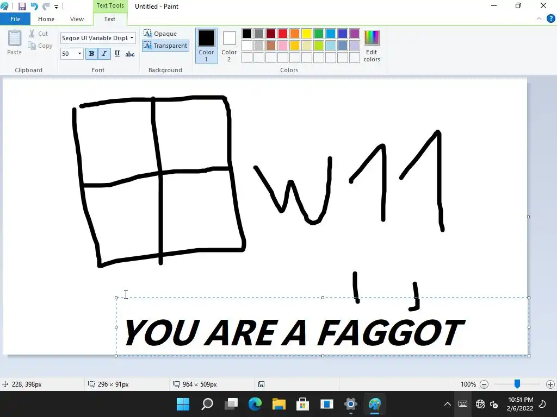This screenshot has height=417, width=557.
Task: Pick the yellow color swatch
Action: click(x=307, y=34)
